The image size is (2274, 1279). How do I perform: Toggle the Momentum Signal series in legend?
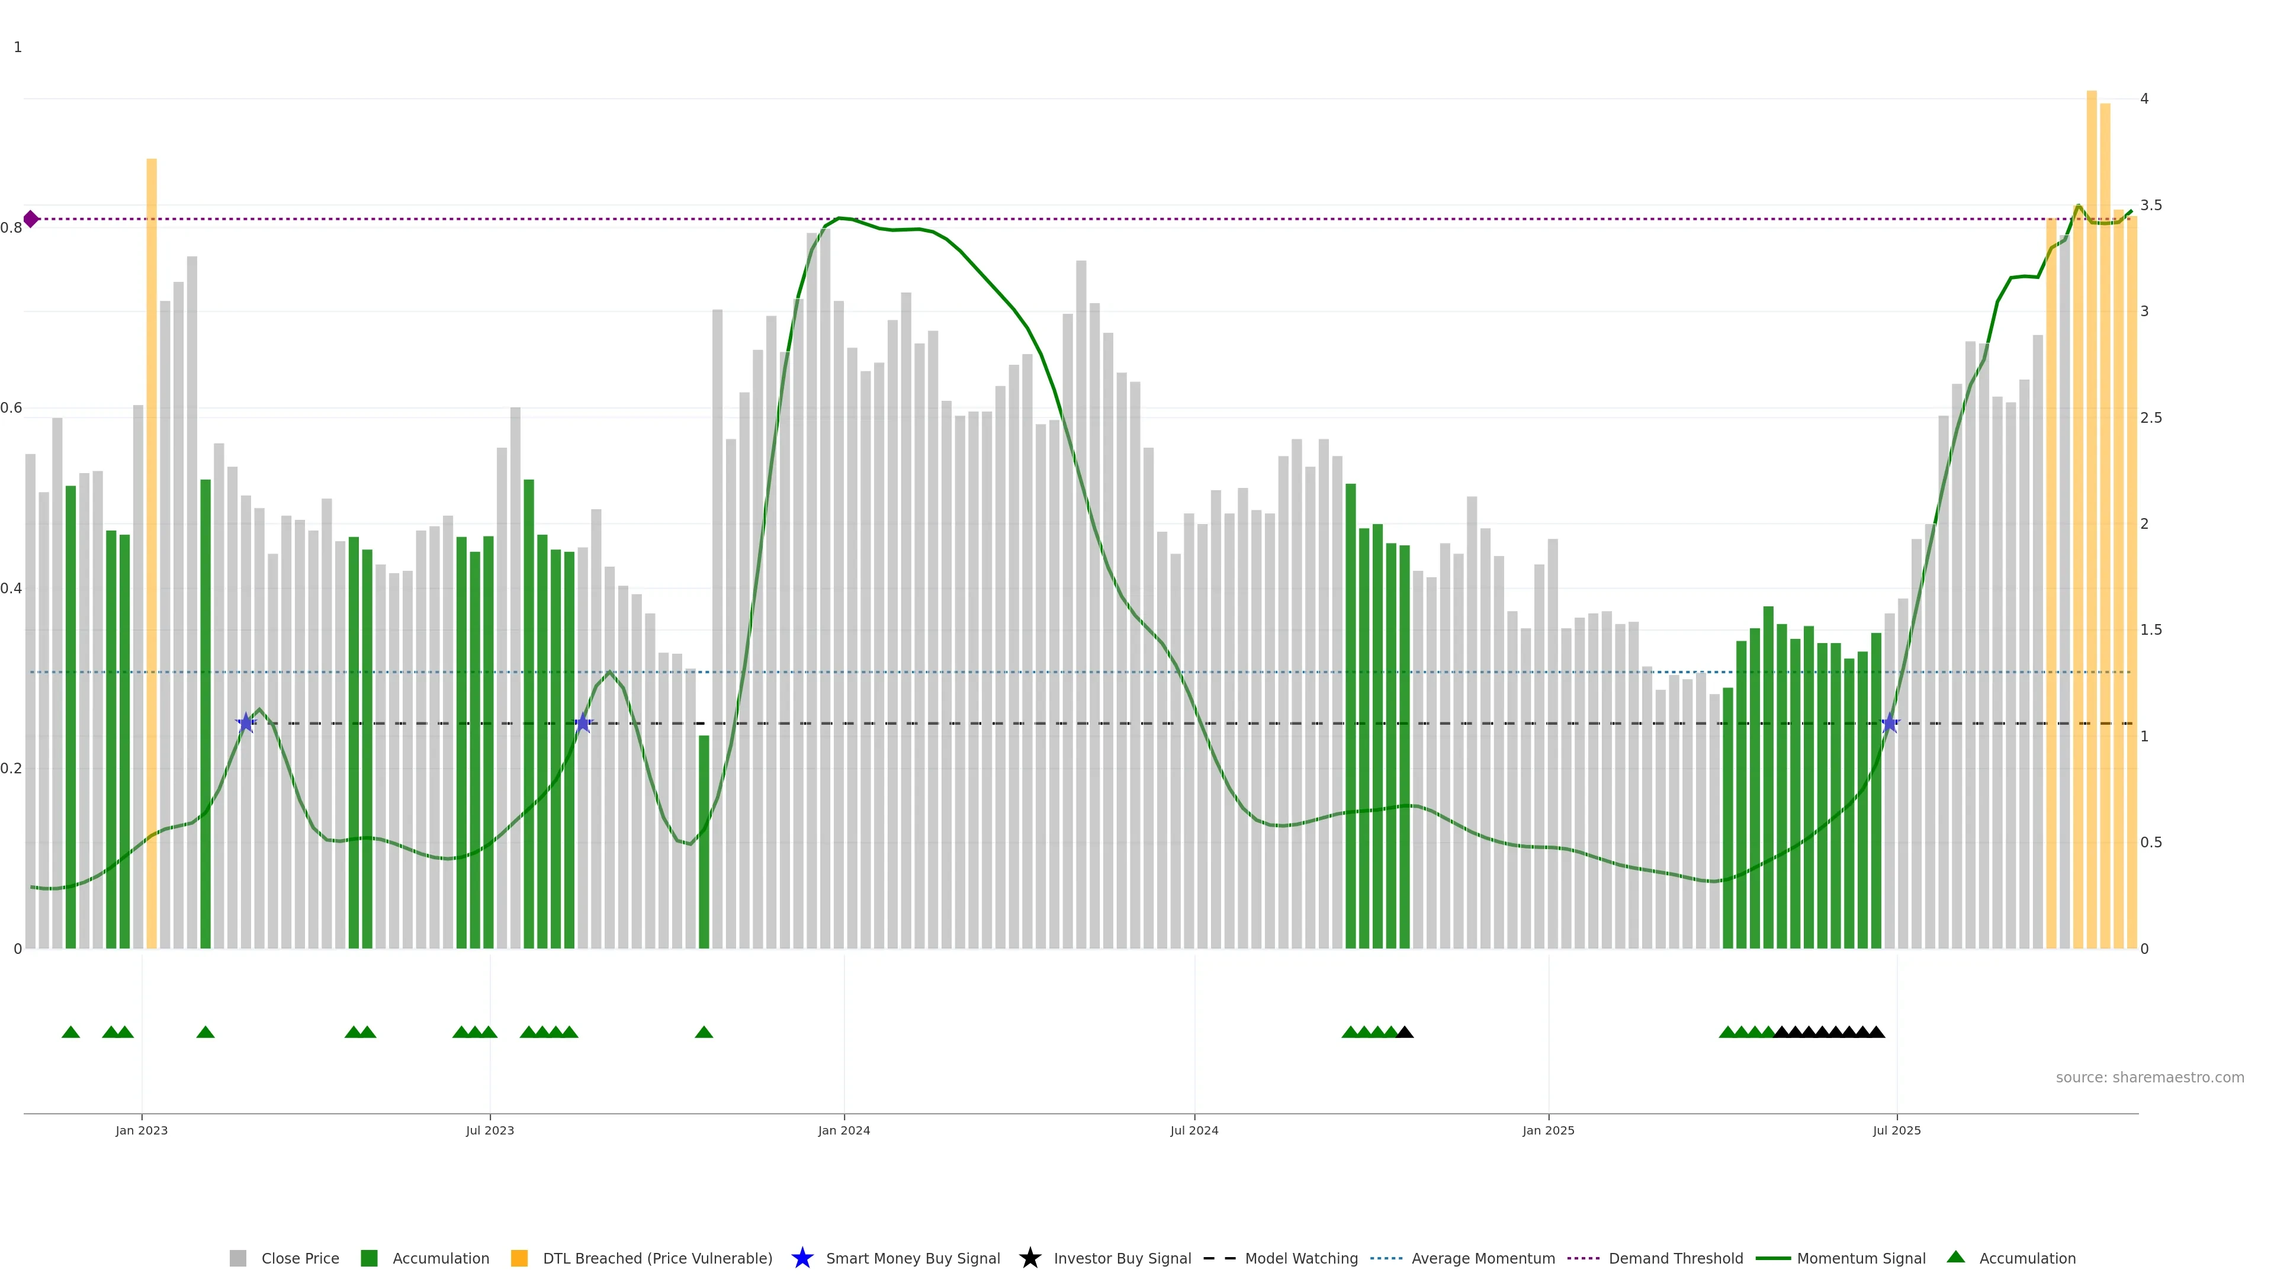[1861, 1258]
